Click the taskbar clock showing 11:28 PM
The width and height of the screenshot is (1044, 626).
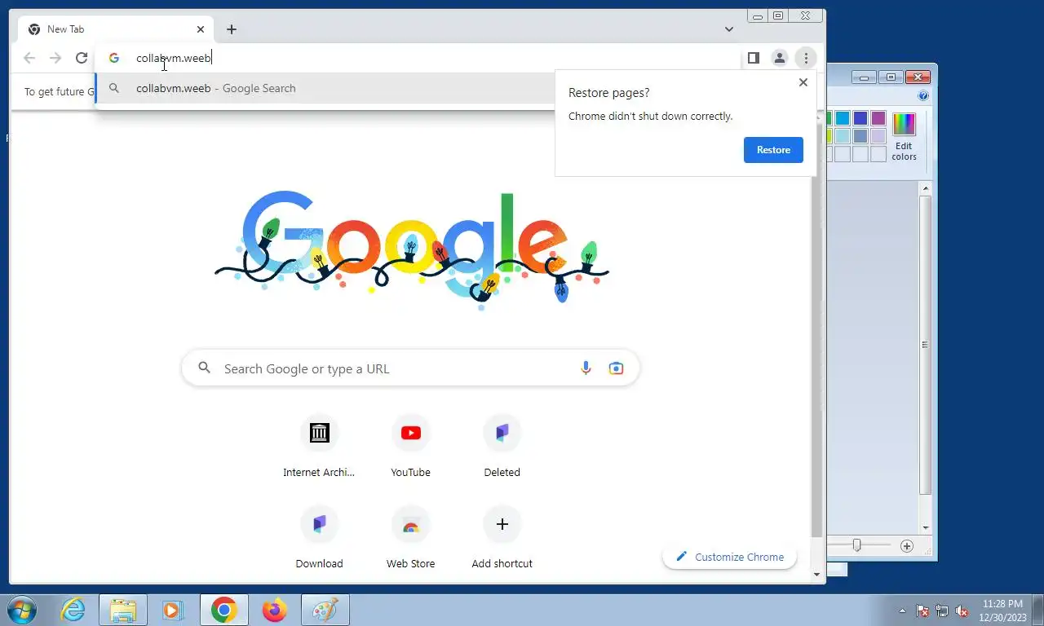point(1002,611)
